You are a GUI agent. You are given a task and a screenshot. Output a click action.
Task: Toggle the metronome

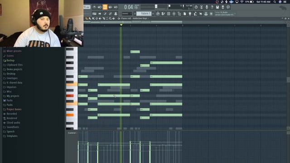pyautogui.click(x=94, y=7)
